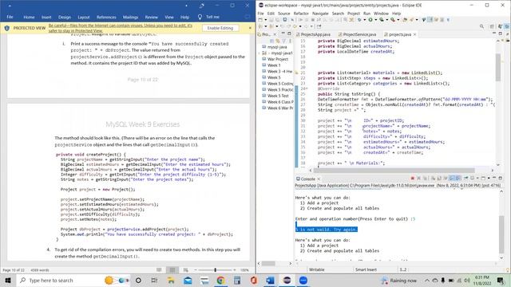Toggle Scroll Lock in Console toolbar
511x287 pixels.
click(x=439, y=178)
